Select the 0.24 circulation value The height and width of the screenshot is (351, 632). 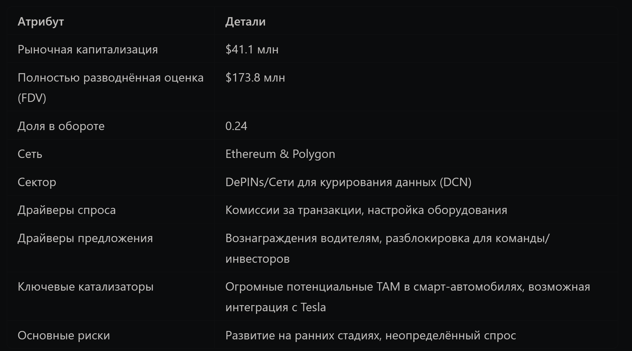coord(236,126)
